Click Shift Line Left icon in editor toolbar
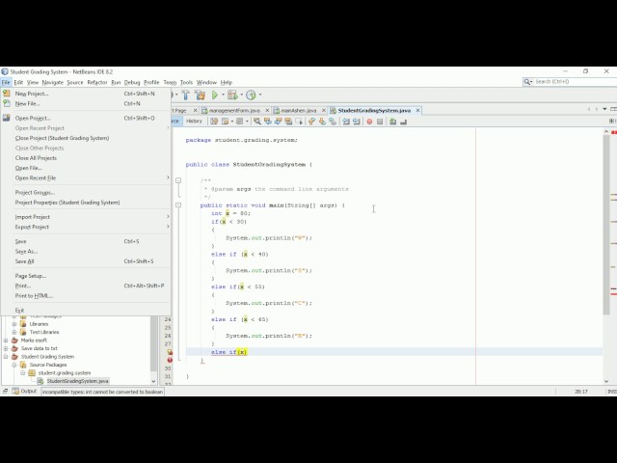 (346, 122)
